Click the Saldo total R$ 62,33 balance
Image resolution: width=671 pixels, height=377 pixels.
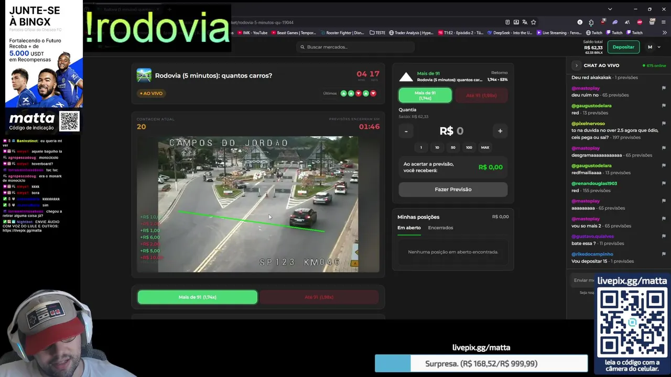click(593, 47)
